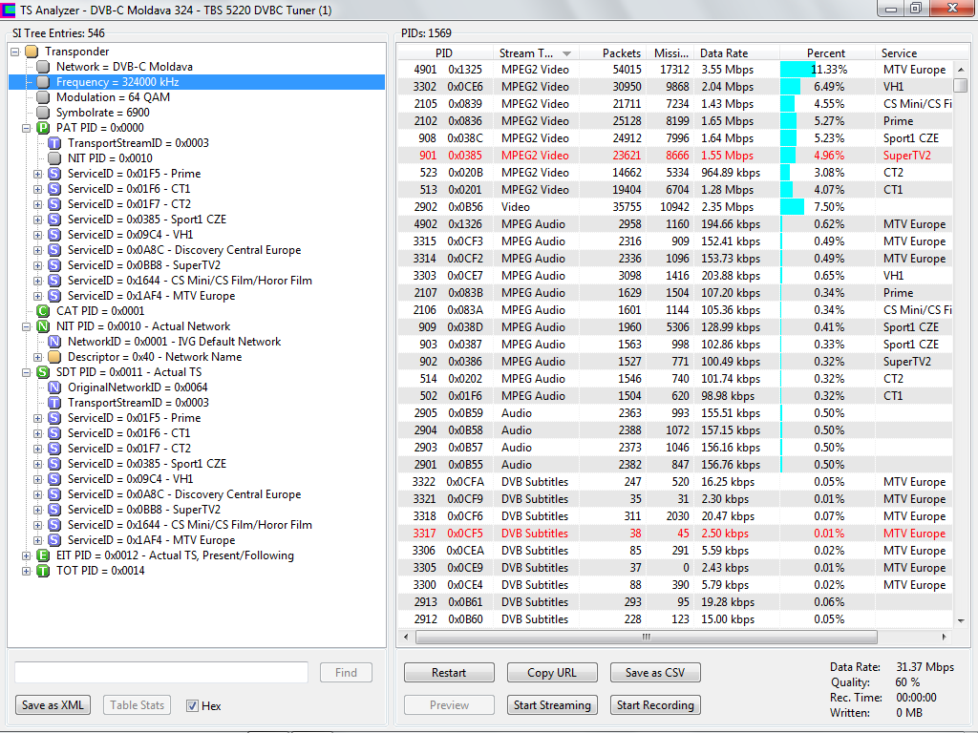Click the Save as CSV button
The height and width of the screenshot is (733, 978).
pos(655,673)
